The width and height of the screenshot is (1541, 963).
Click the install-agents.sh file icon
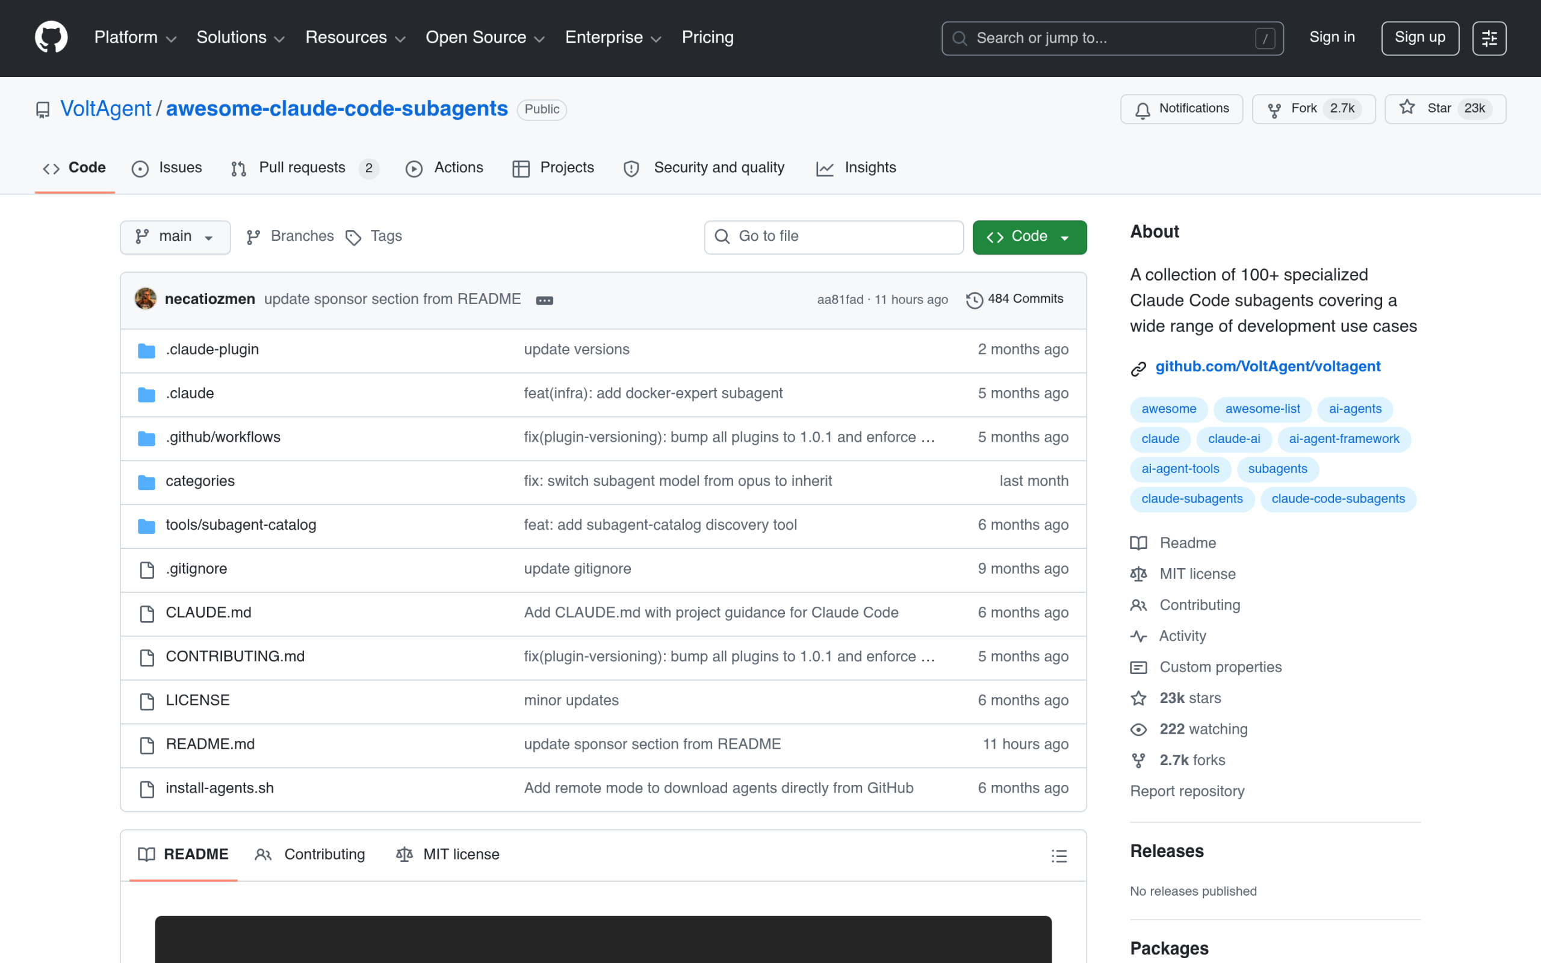click(147, 789)
